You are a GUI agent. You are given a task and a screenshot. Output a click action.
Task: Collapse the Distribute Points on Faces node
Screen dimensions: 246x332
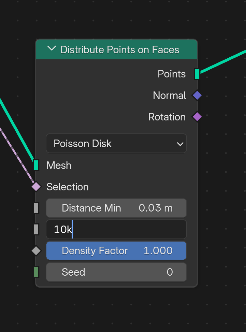52,49
